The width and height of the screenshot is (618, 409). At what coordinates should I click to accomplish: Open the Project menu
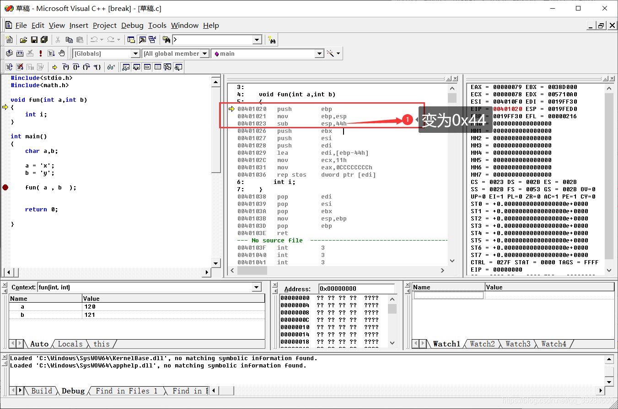point(105,25)
